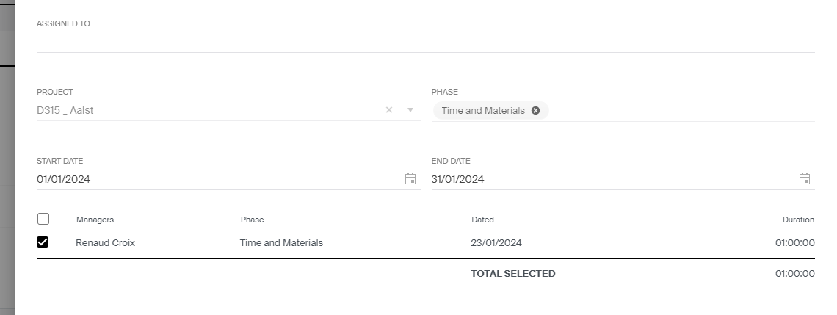Screen dimensions: 837x315
Task: Uncheck the Renaud Croix row checkbox
Action: [x=43, y=242]
